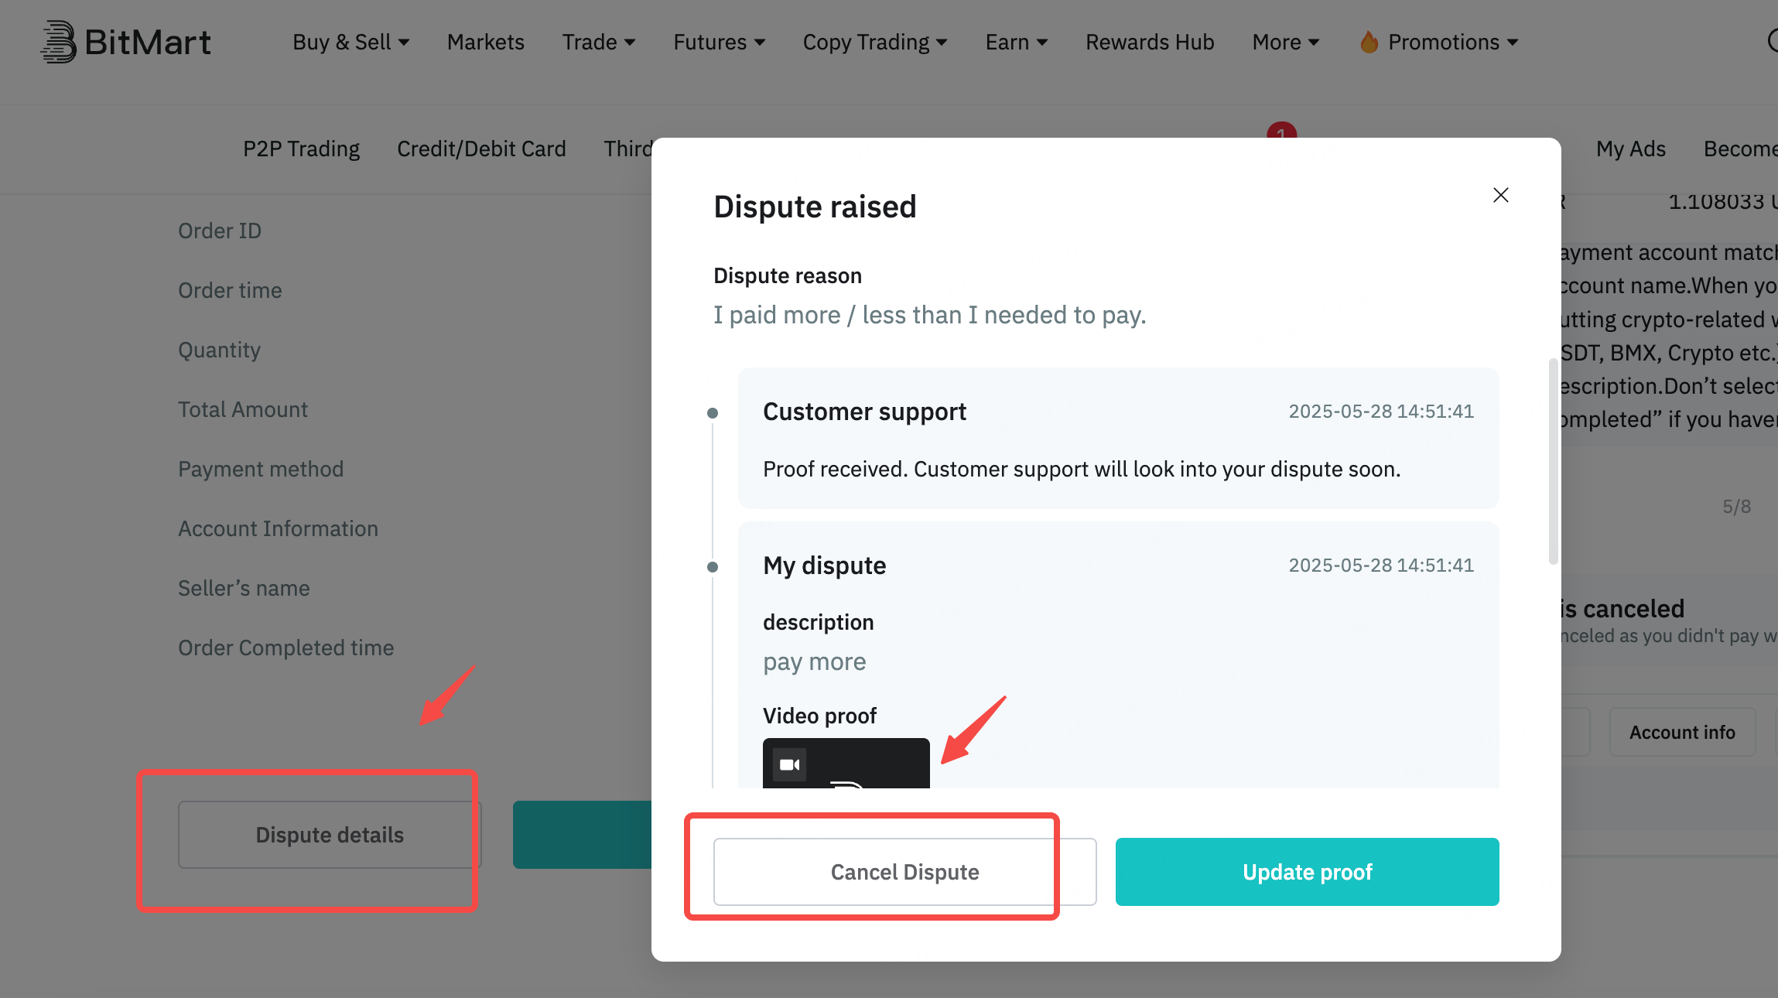
Task: Expand the Buy & Sell dropdown
Action: pos(350,42)
